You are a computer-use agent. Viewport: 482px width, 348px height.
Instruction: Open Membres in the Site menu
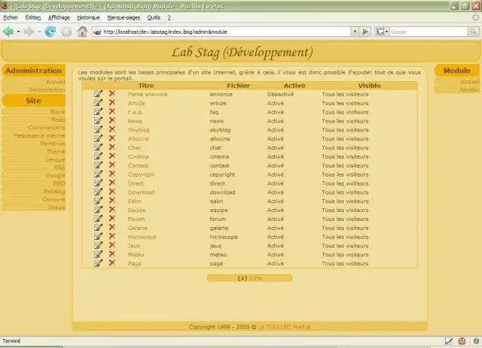click(x=53, y=144)
